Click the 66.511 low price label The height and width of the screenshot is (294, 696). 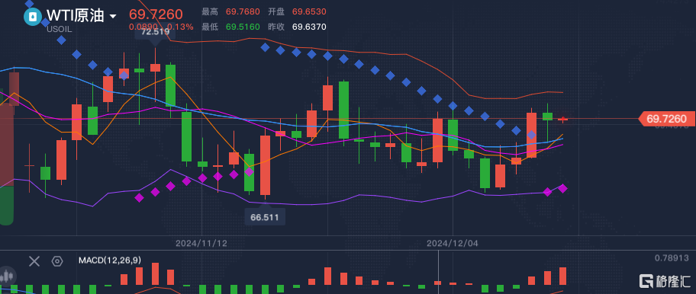[265, 217]
